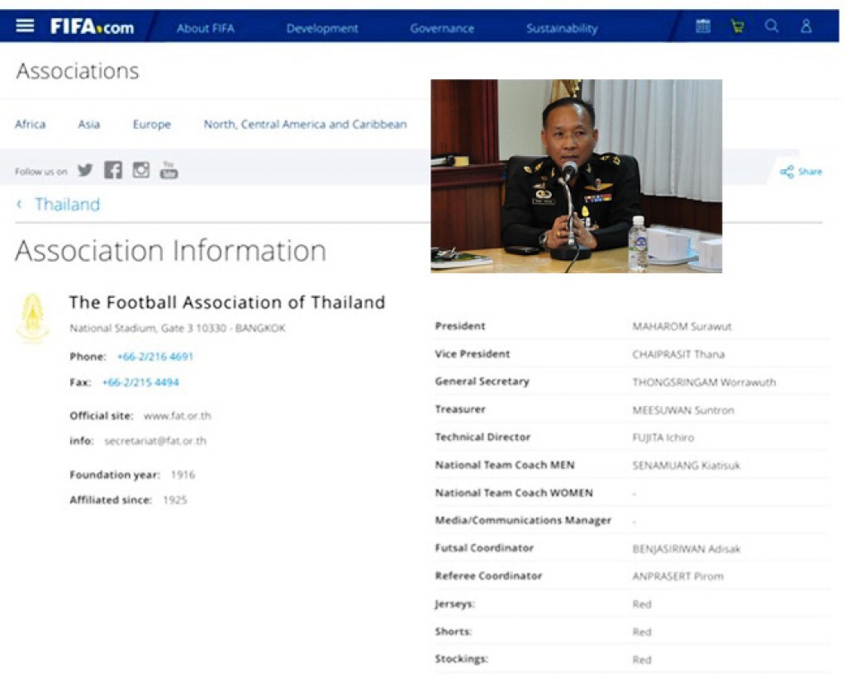The width and height of the screenshot is (846, 695).
Task: Click the Thailand association crest logo
Action: 33,318
